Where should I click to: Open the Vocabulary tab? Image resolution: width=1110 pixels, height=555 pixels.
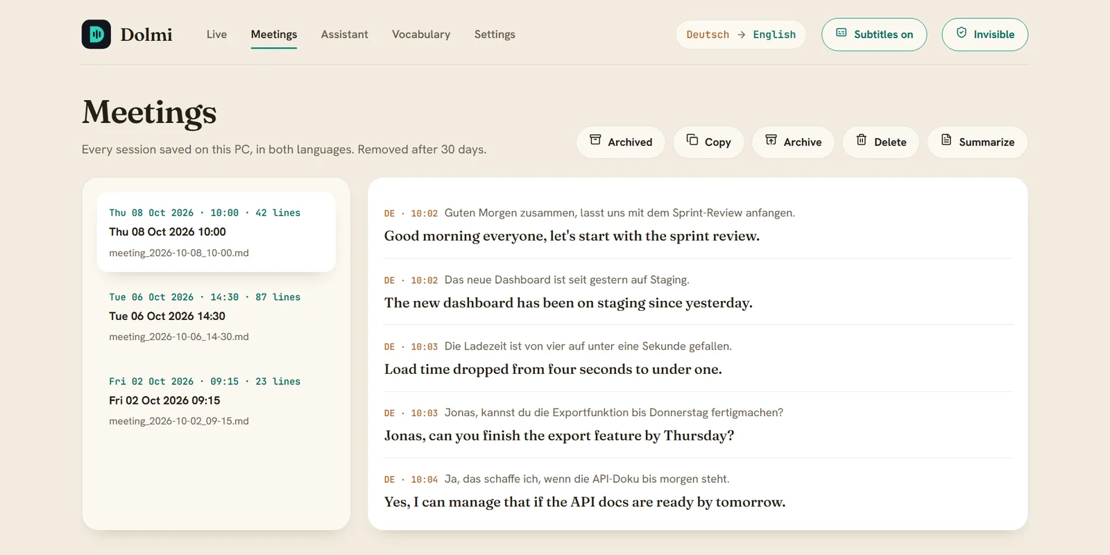click(x=421, y=34)
